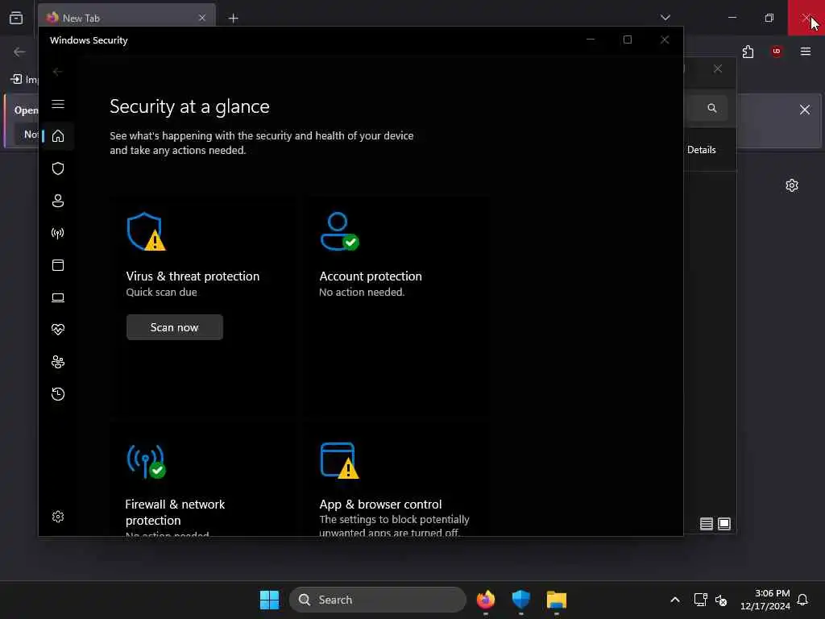The width and height of the screenshot is (825, 619).
Task: Click the import bookmarks toolbar item
Action: coord(24,80)
